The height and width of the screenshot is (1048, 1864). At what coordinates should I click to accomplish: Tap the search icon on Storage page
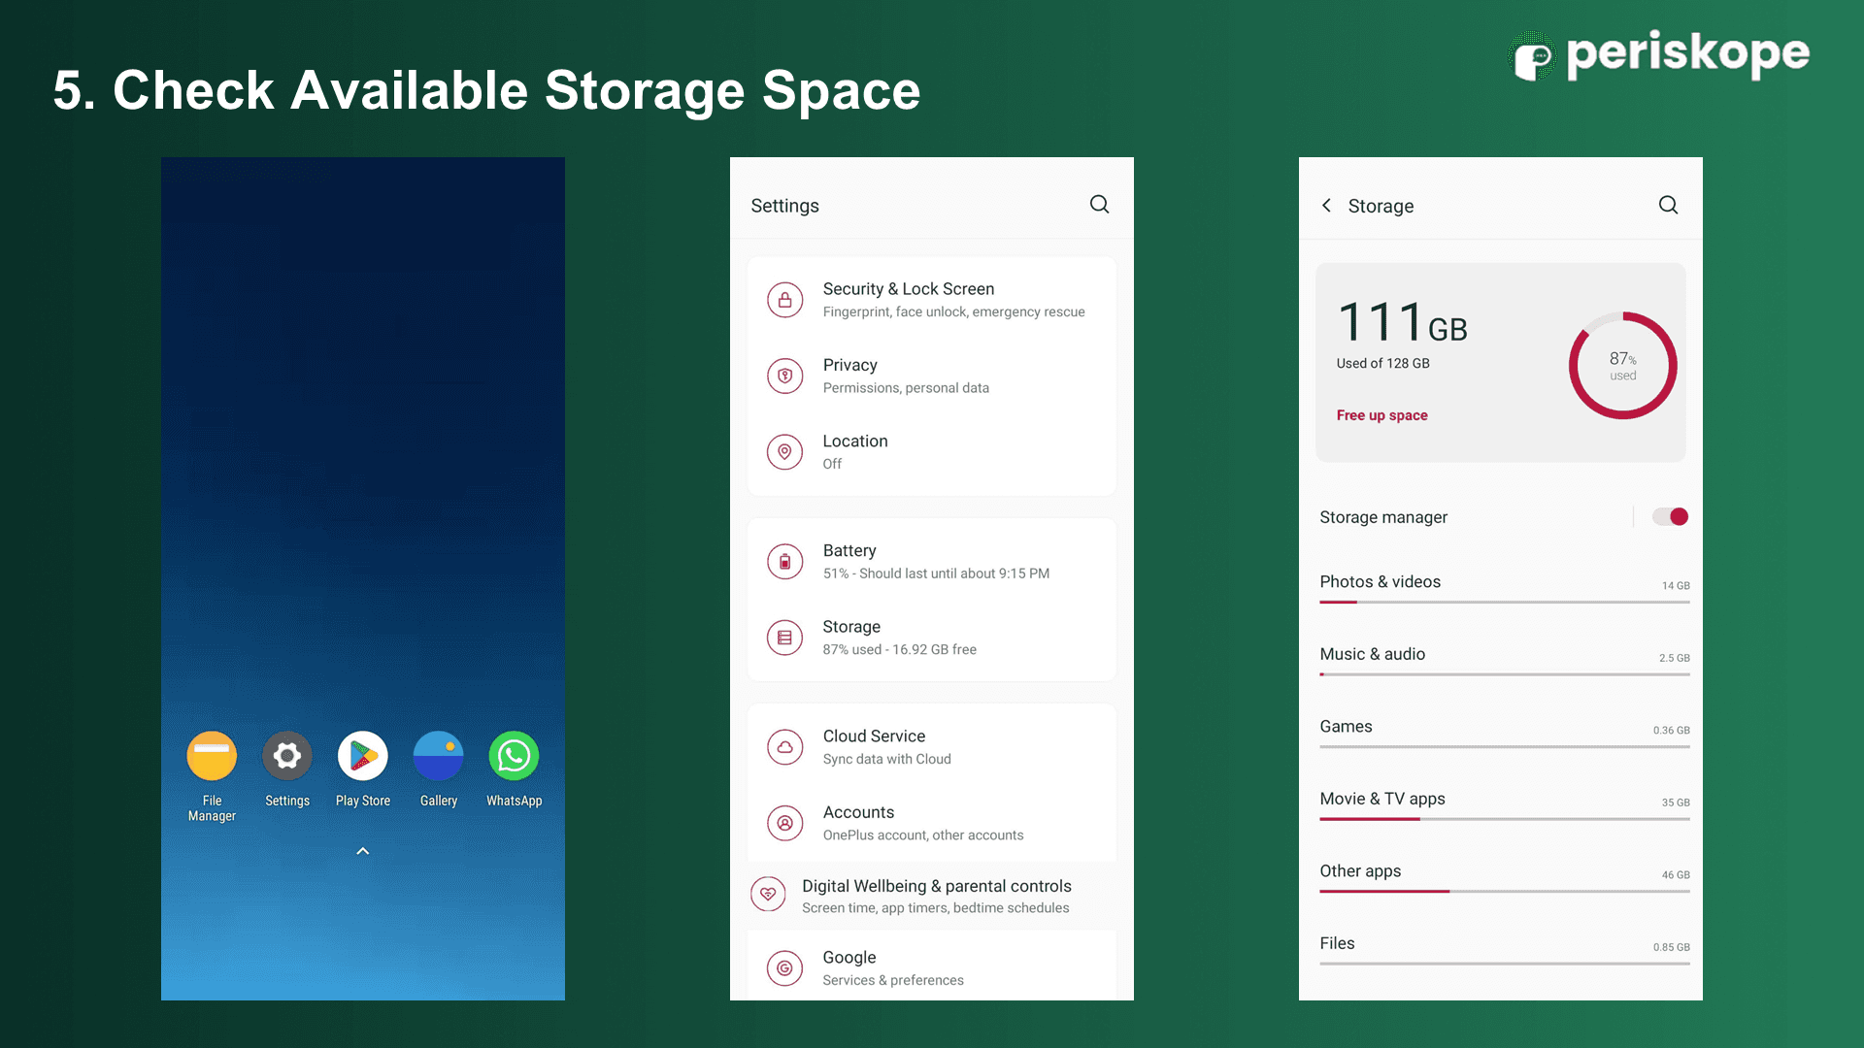pyautogui.click(x=1668, y=205)
